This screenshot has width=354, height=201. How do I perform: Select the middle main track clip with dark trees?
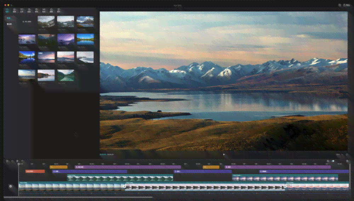[x=205, y=187]
